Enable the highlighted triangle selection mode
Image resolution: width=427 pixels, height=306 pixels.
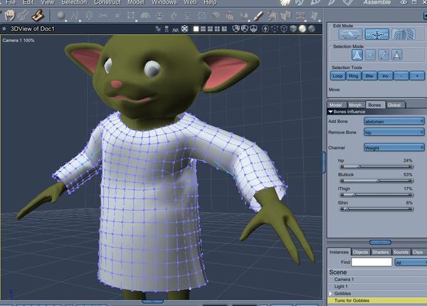tap(357, 56)
